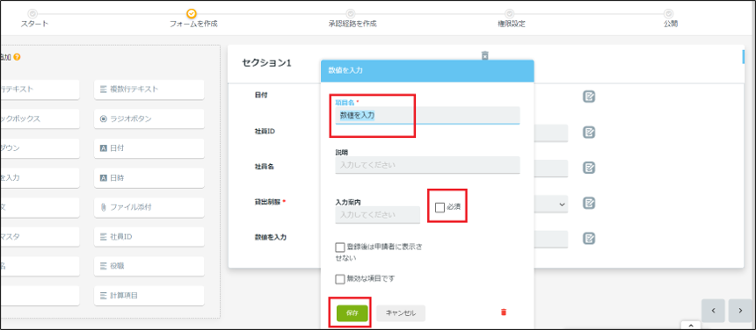Add the 日付 field element from palette
This screenshot has height=330, width=756.
pyautogui.click(x=149, y=148)
